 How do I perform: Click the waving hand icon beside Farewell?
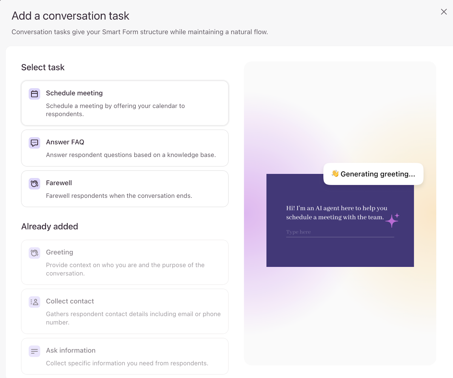[x=34, y=184]
